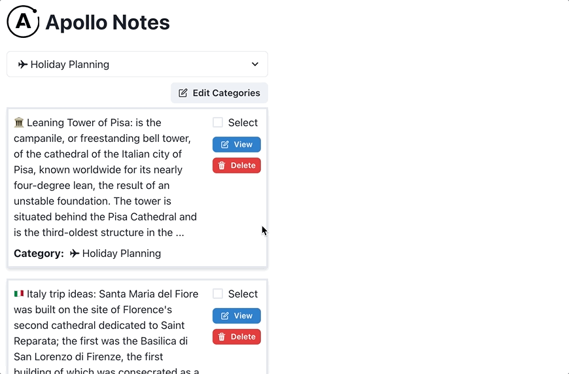Click the classical building emoji on the Pisa note

[x=19, y=122]
